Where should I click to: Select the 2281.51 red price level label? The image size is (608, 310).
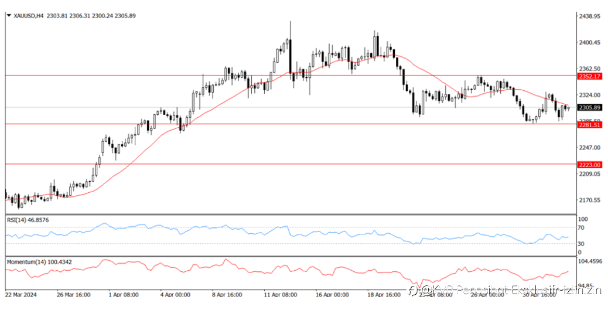590,125
